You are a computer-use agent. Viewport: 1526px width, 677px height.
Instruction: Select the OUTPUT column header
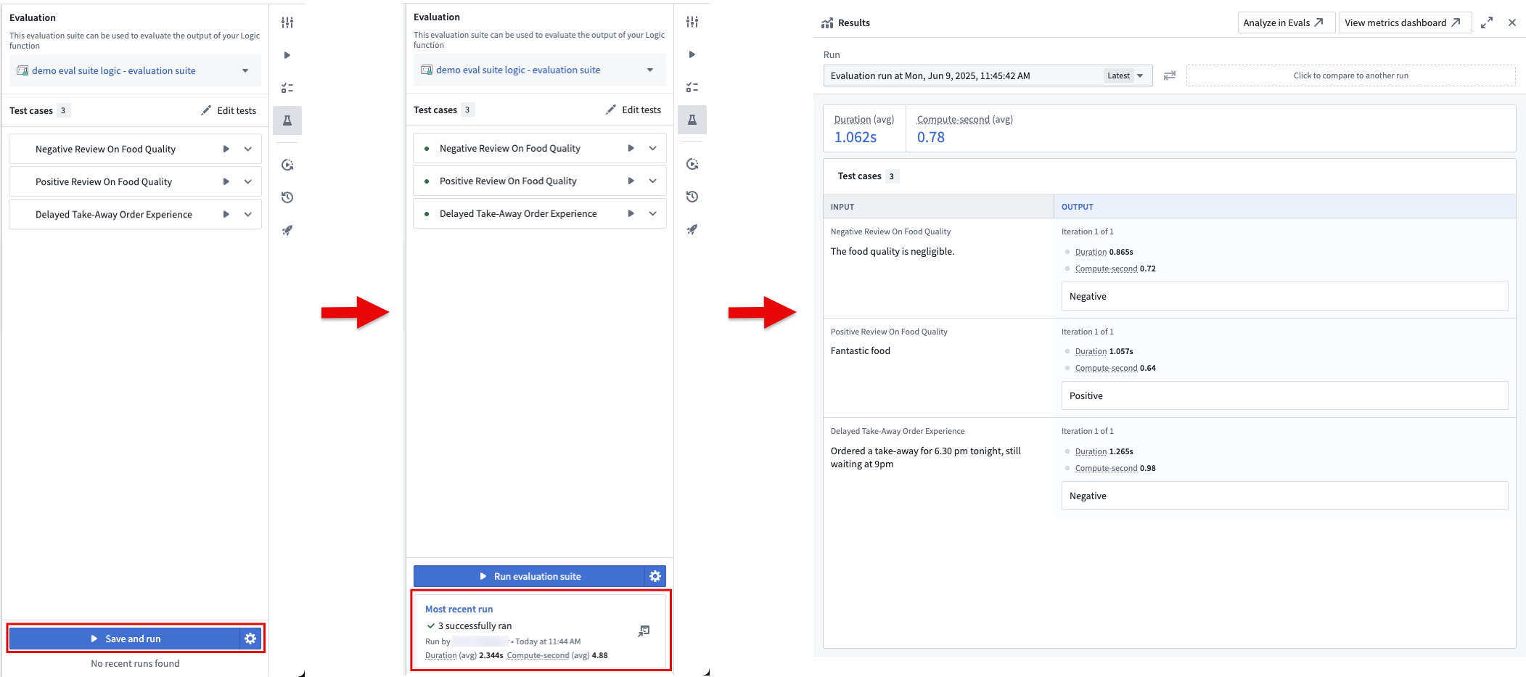coord(1077,207)
